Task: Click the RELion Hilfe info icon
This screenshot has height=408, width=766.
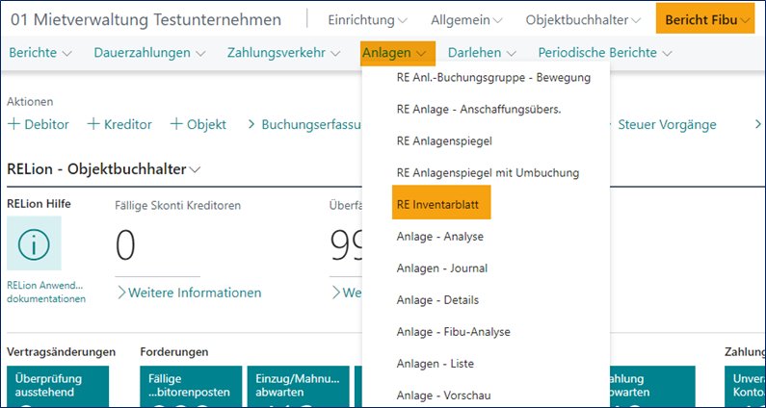Action: pyautogui.click(x=34, y=242)
